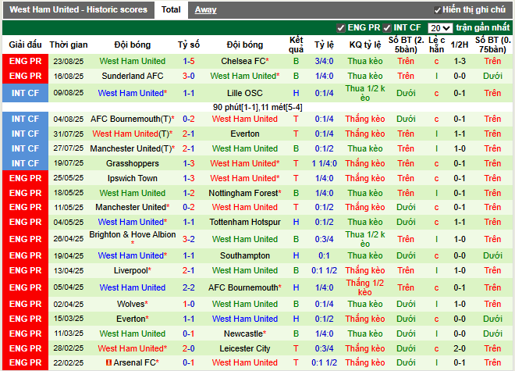The image size is (515, 371).
Task: Click the West Ham United - Historic scores title
Action: click(78, 9)
